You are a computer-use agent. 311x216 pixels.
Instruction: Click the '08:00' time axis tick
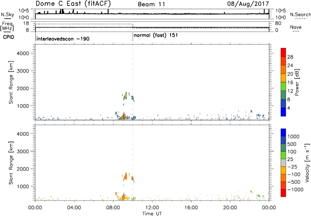point(113,208)
